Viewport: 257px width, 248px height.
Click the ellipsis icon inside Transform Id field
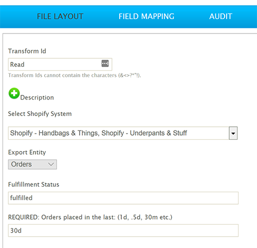coord(105,63)
